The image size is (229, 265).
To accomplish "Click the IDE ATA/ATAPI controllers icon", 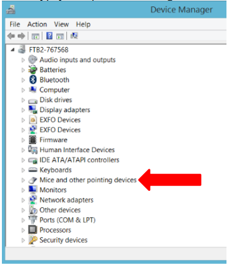I will click(x=33, y=160).
